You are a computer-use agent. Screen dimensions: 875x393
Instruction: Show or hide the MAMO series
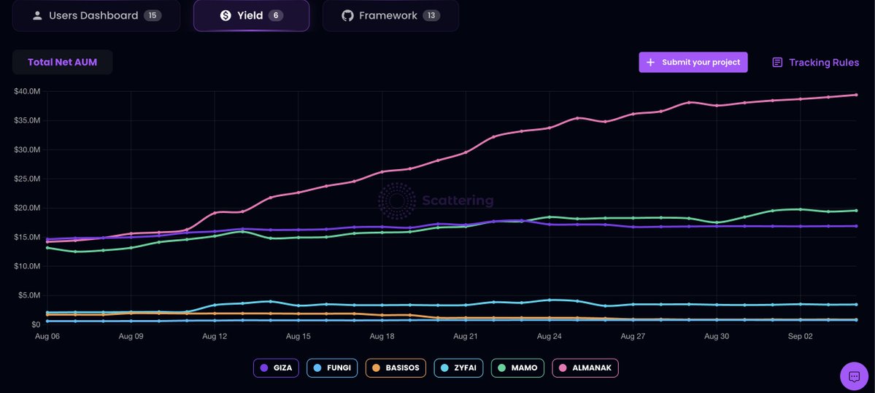pos(517,368)
